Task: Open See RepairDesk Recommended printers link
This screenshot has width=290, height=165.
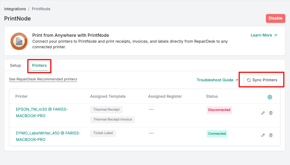Action: (x=43, y=79)
